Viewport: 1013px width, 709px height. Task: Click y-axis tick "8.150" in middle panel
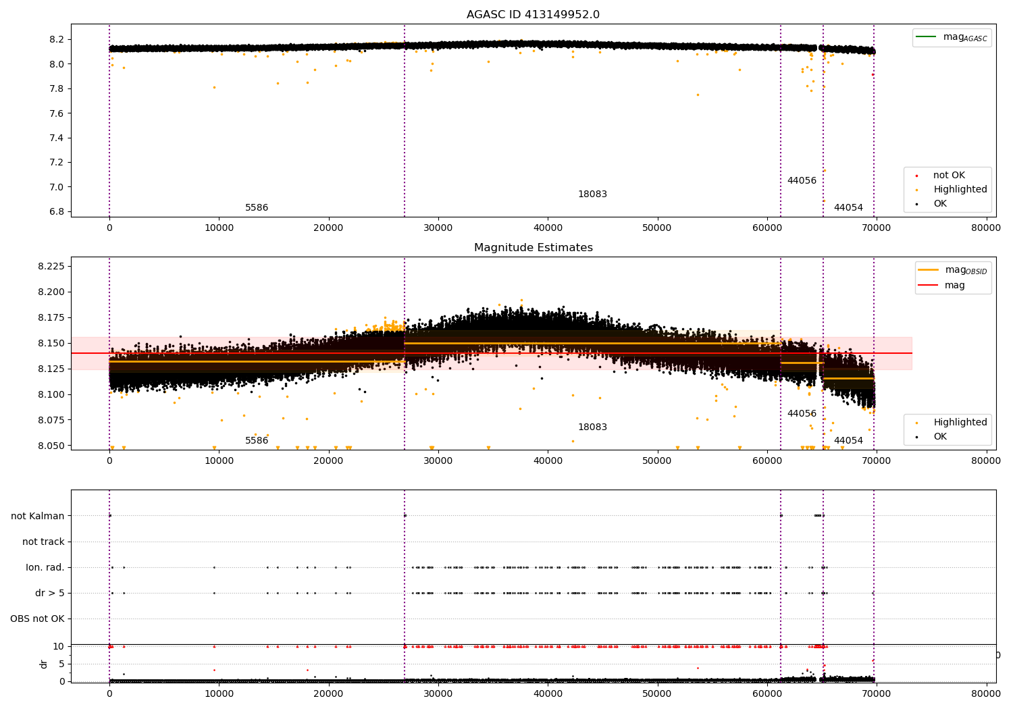click(51, 344)
